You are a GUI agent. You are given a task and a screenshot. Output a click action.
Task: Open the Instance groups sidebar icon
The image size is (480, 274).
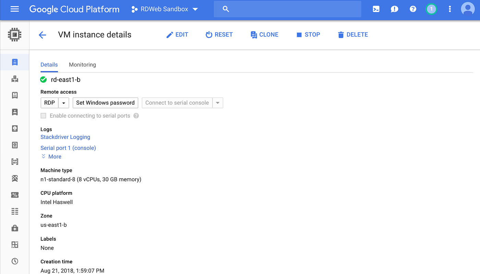(14, 79)
